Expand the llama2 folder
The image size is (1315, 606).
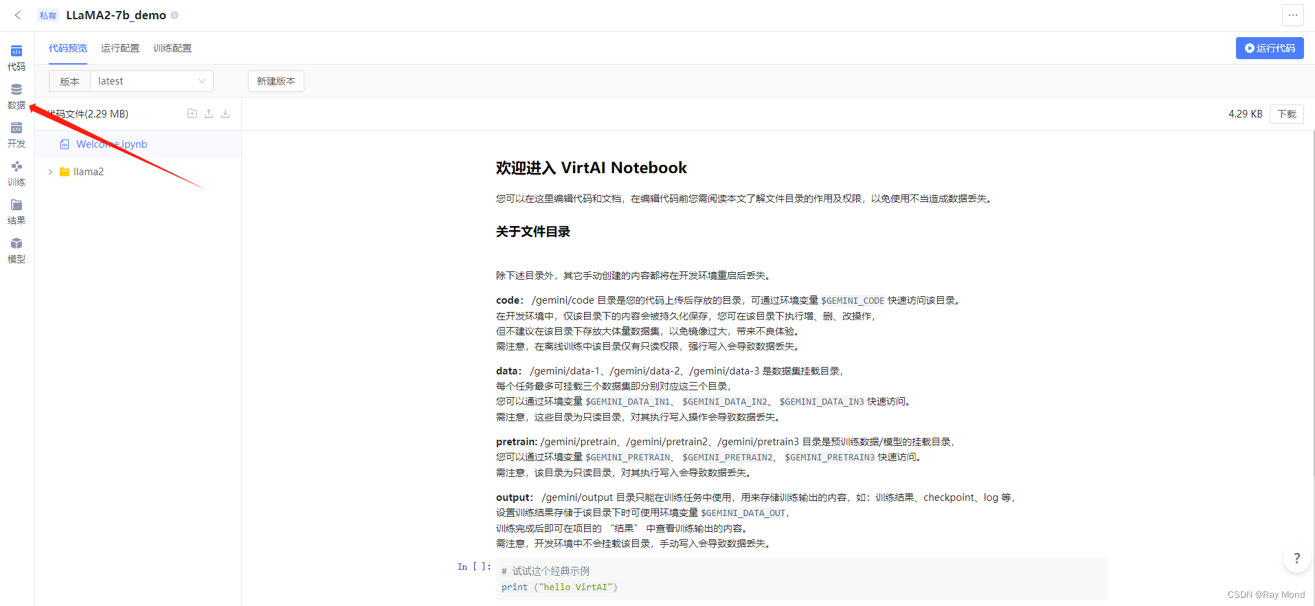[50, 172]
